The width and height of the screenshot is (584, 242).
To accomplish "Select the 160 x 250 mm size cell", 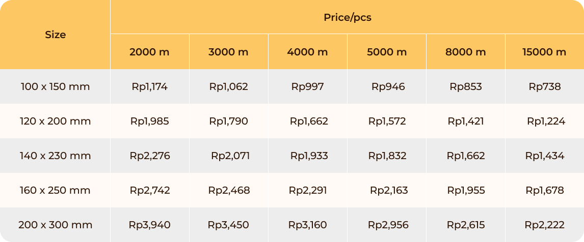I will coord(55,190).
